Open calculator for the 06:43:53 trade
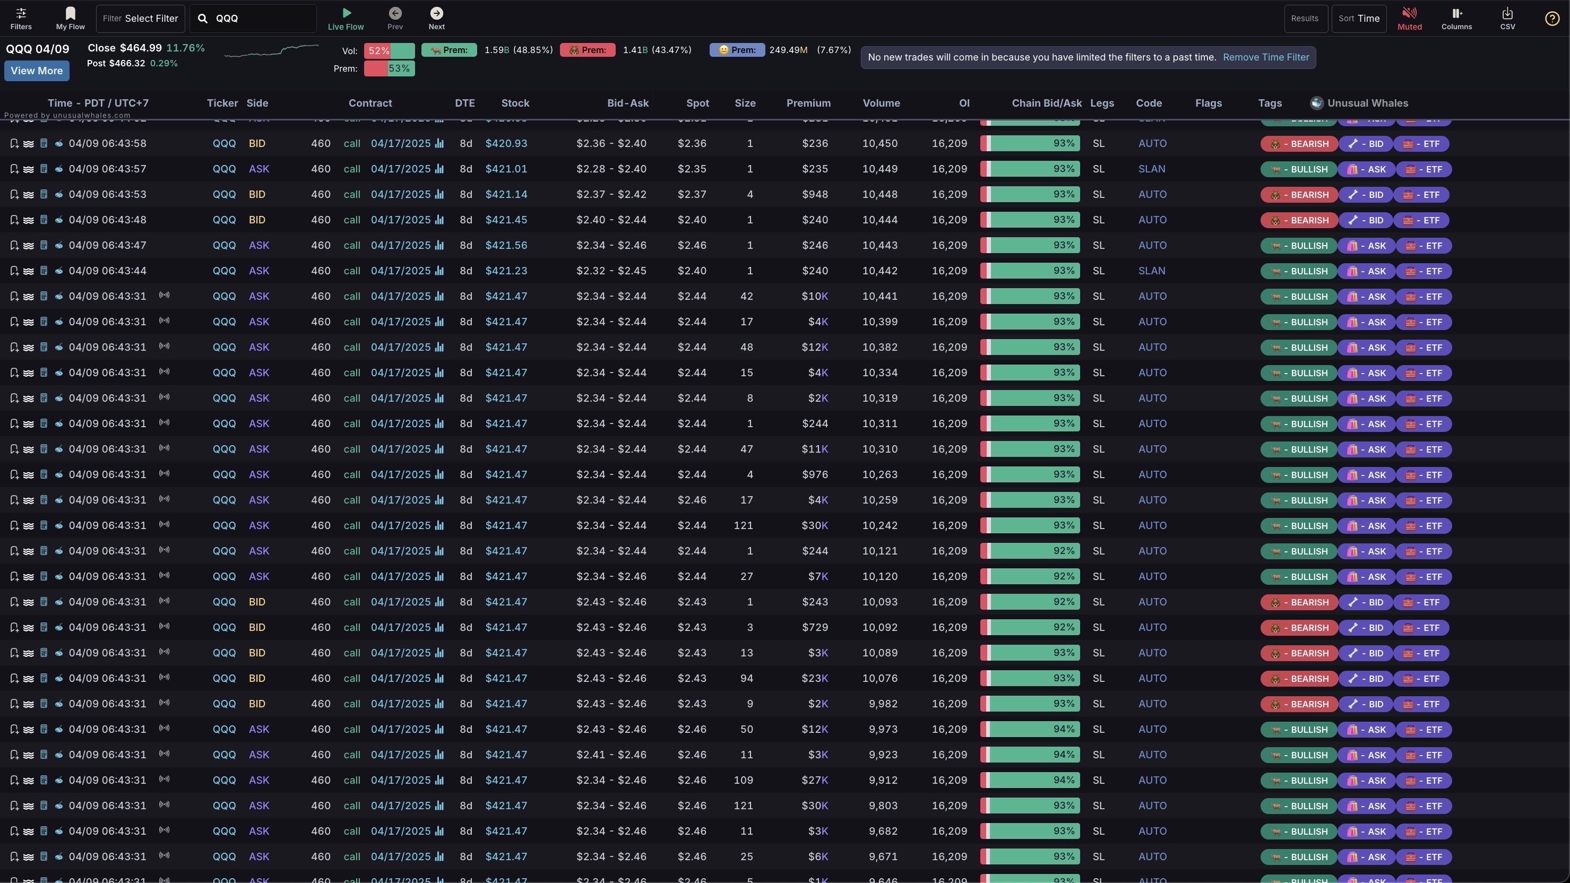Image resolution: width=1570 pixels, height=883 pixels. pyautogui.click(x=44, y=194)
